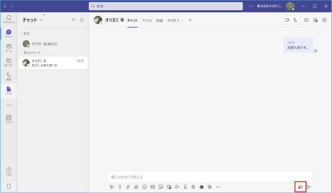Pop out the chat into a new window
Screen dimensions: 332x193
point(324,20)
